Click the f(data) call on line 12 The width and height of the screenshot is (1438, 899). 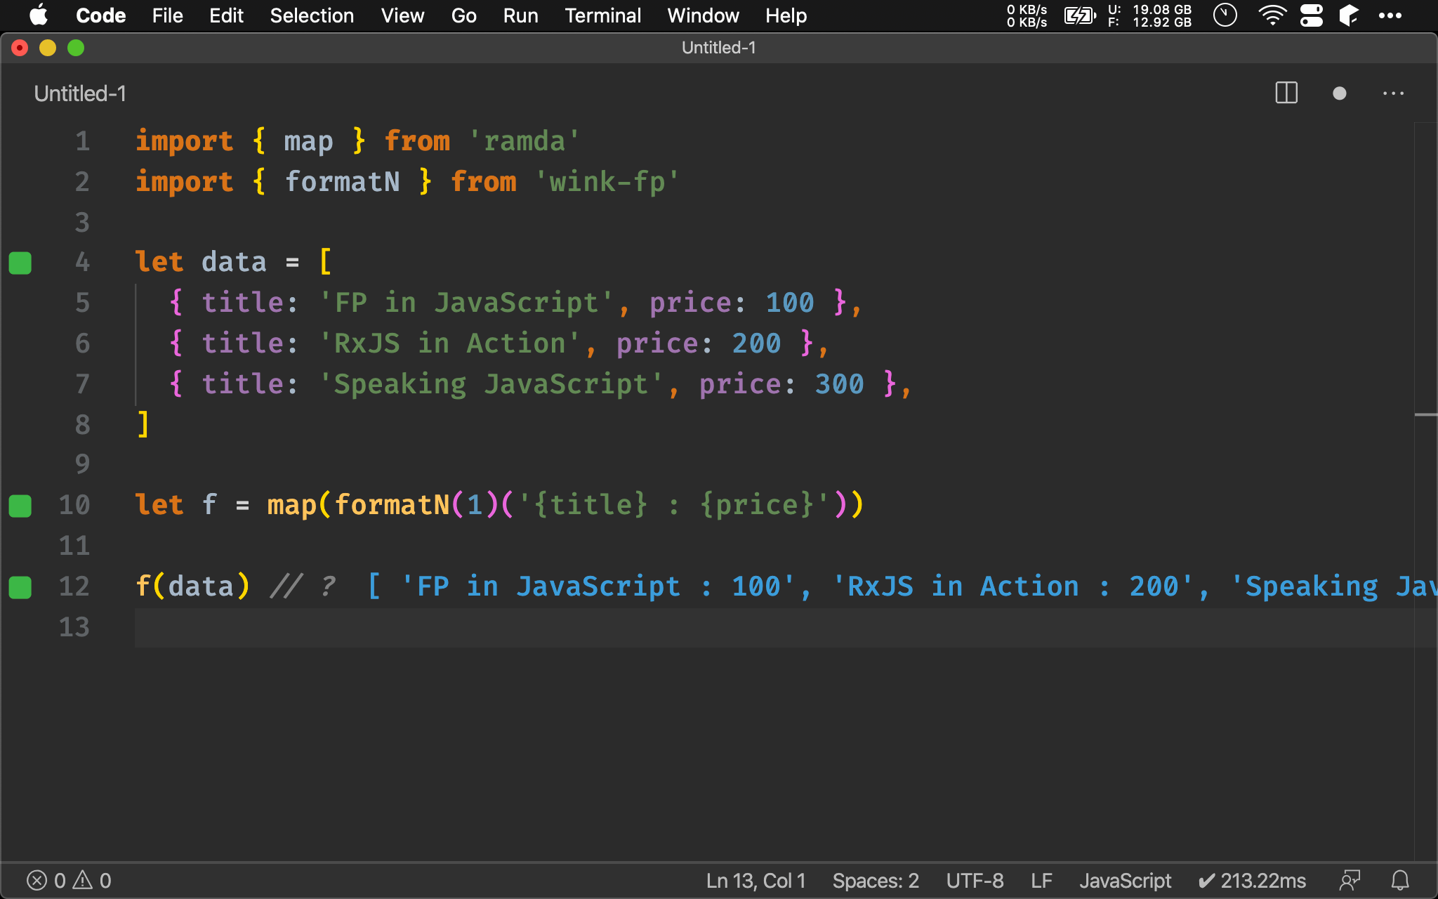click(x=192, y=586)
